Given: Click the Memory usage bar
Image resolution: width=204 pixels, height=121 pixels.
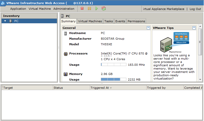Looking at the screenshot, I should pyautogui.click(x=114, y=80).
